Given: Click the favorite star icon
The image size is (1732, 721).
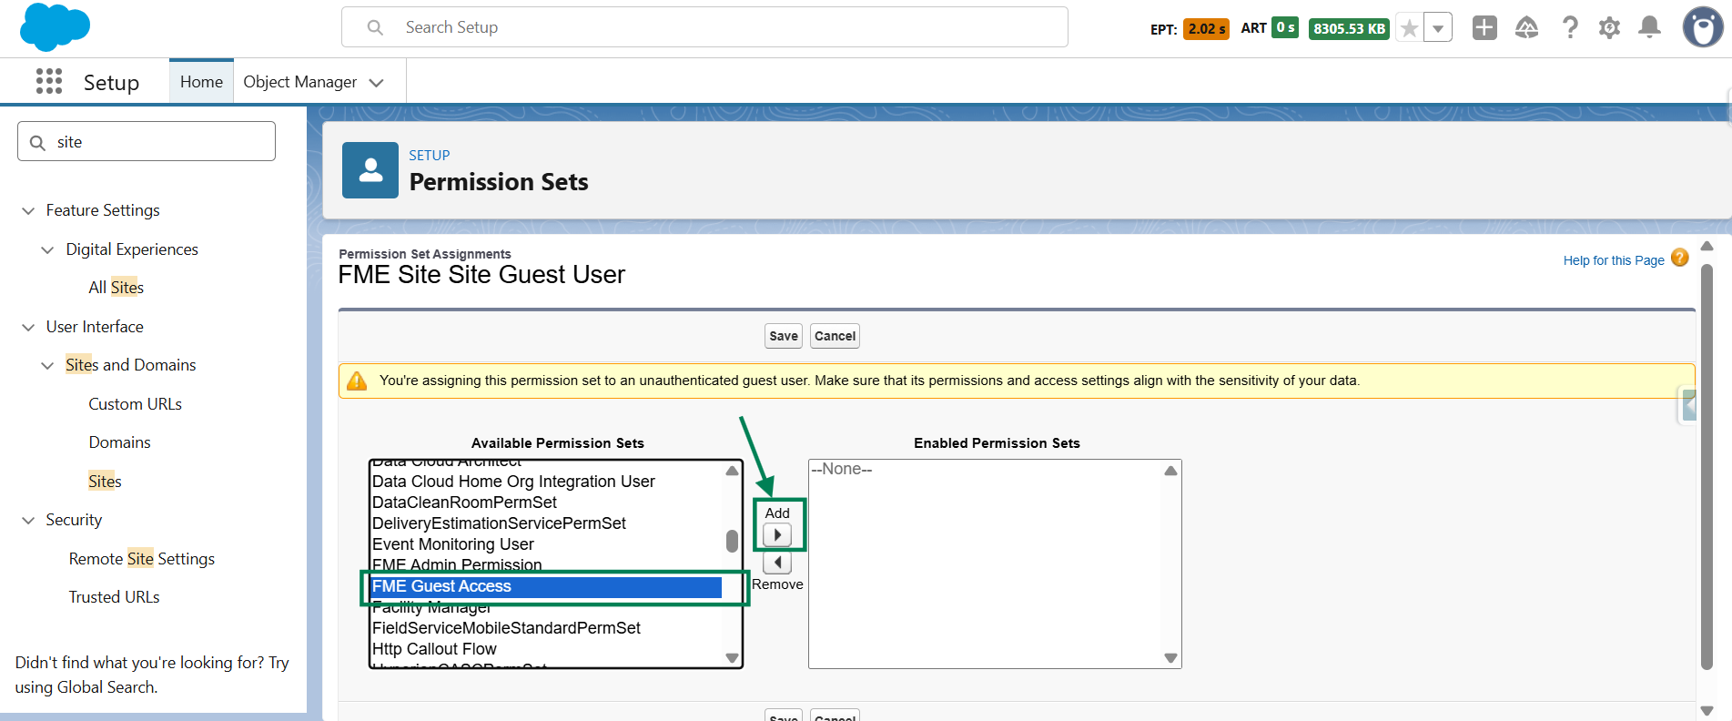Looking at the screenshot, I should (x=1409, y=28).
